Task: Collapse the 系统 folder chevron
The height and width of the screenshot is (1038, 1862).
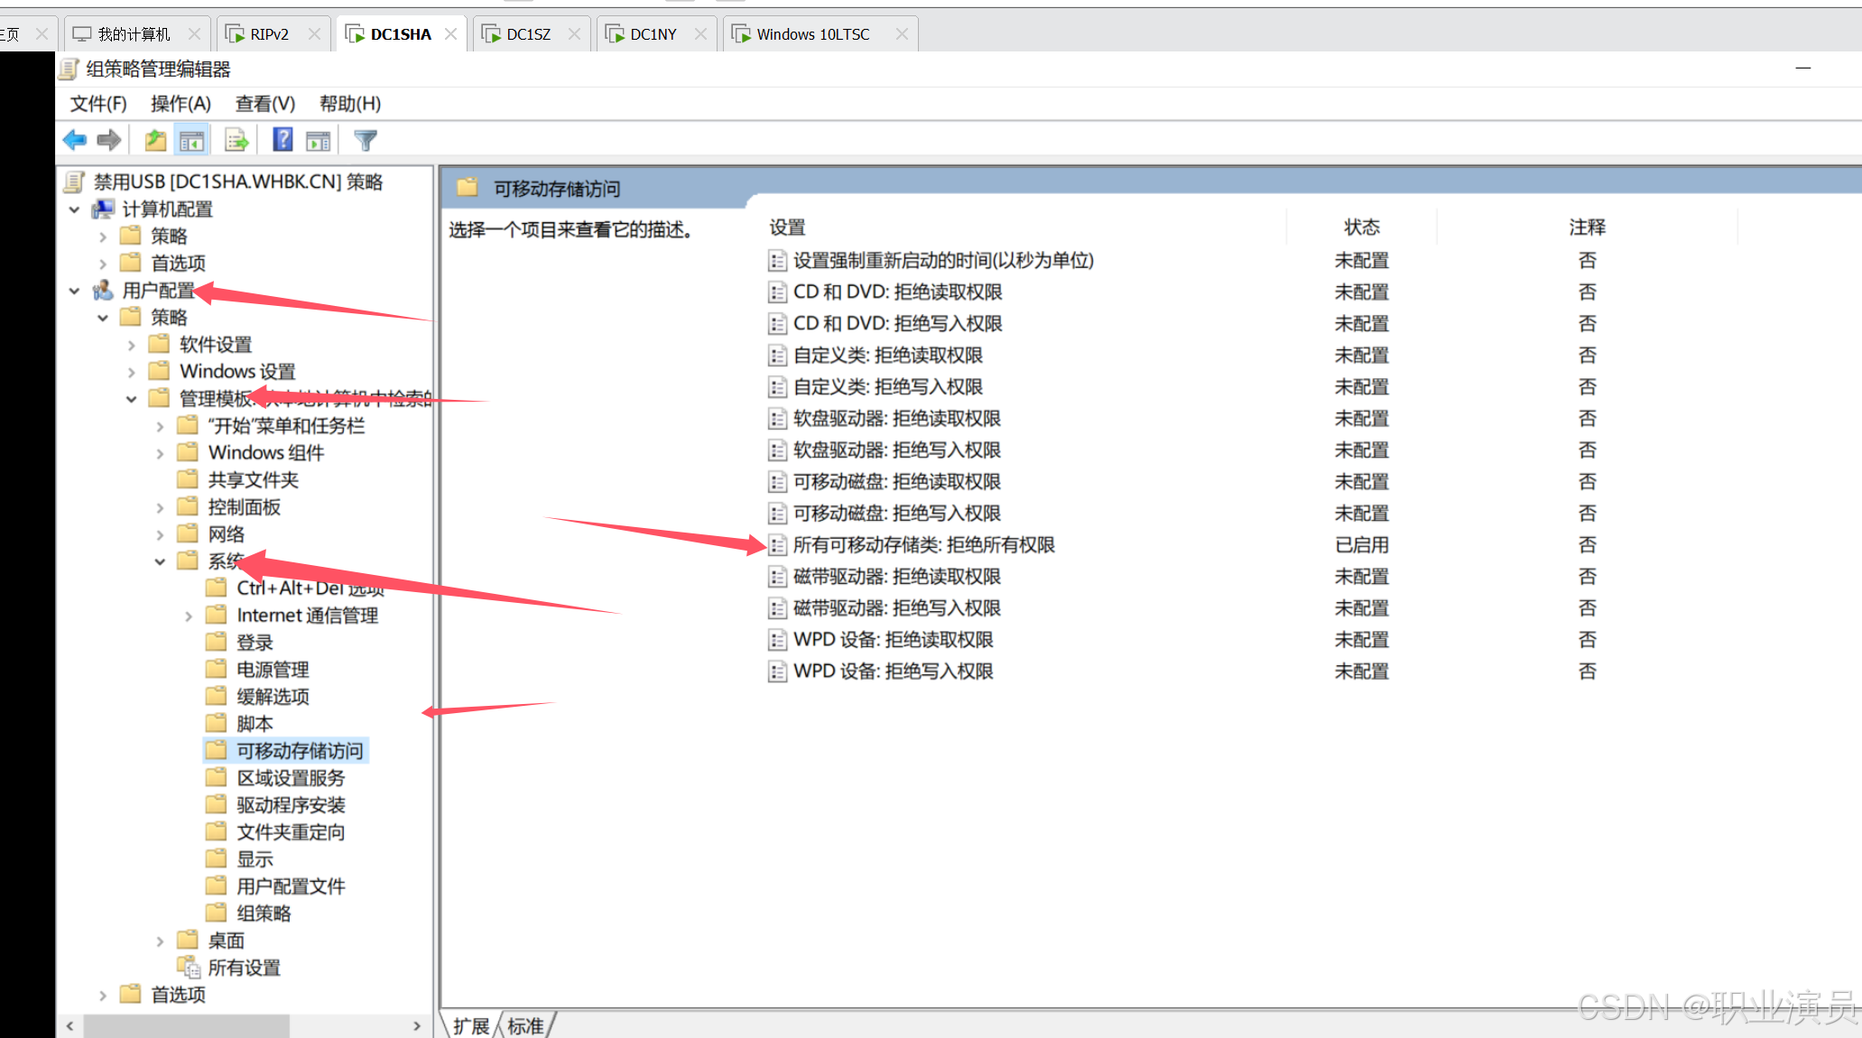Action: coord(160,561)
